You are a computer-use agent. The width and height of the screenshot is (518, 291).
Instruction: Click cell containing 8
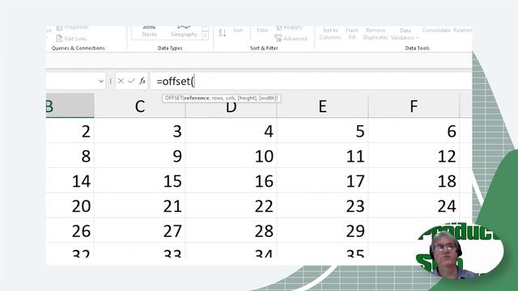70,155
